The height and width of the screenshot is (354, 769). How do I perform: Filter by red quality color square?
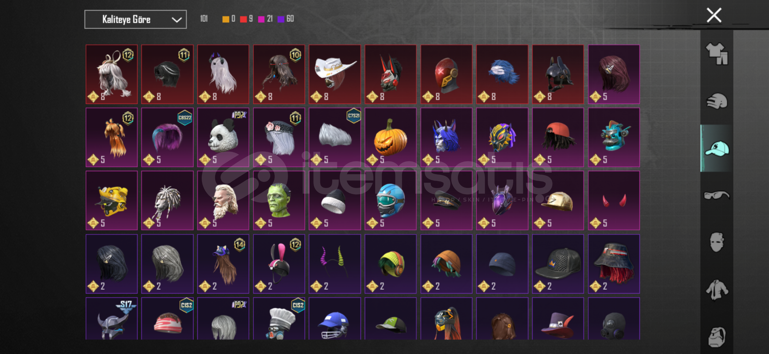[243, 19]
